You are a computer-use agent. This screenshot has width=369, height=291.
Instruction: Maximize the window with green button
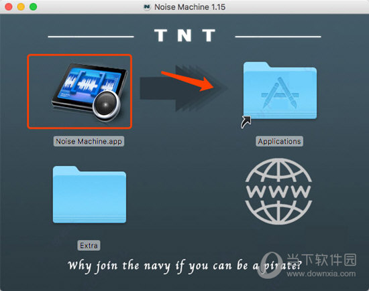click(33, 7)
